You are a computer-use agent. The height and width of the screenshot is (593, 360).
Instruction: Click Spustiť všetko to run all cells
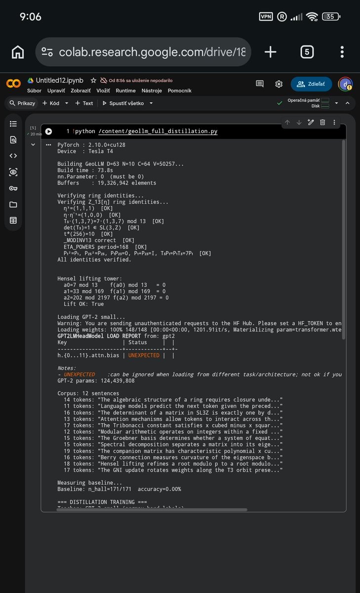tap(123, 103)
